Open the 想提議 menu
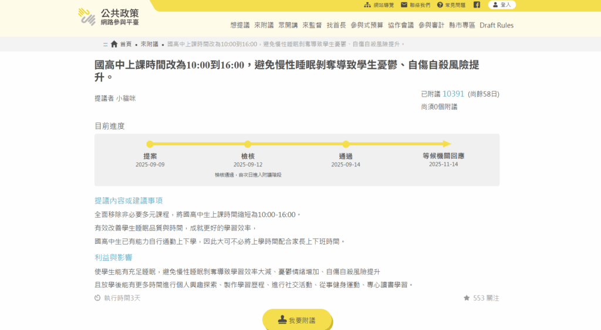 coord(240,25)
